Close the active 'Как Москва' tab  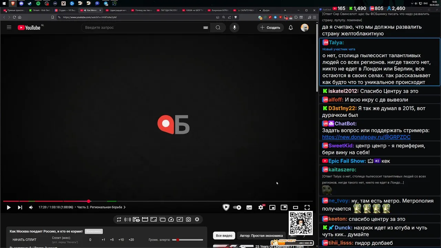pos(100,10)
